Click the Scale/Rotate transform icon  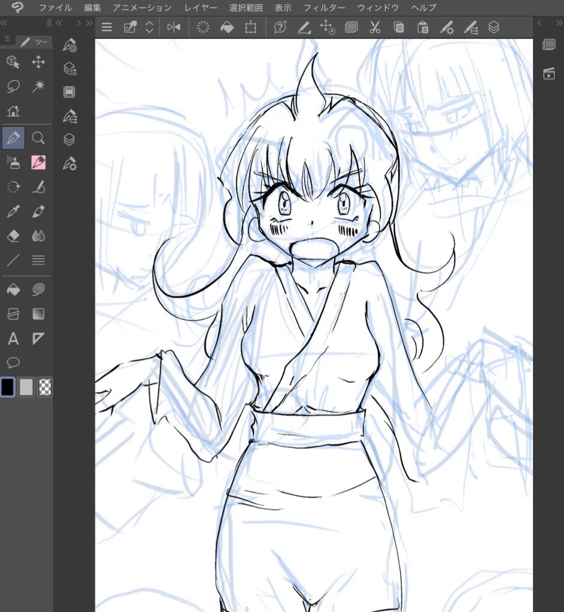pos(251,28)
